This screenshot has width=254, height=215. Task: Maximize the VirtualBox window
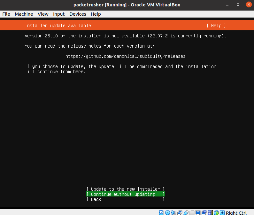tap(238, 4)
